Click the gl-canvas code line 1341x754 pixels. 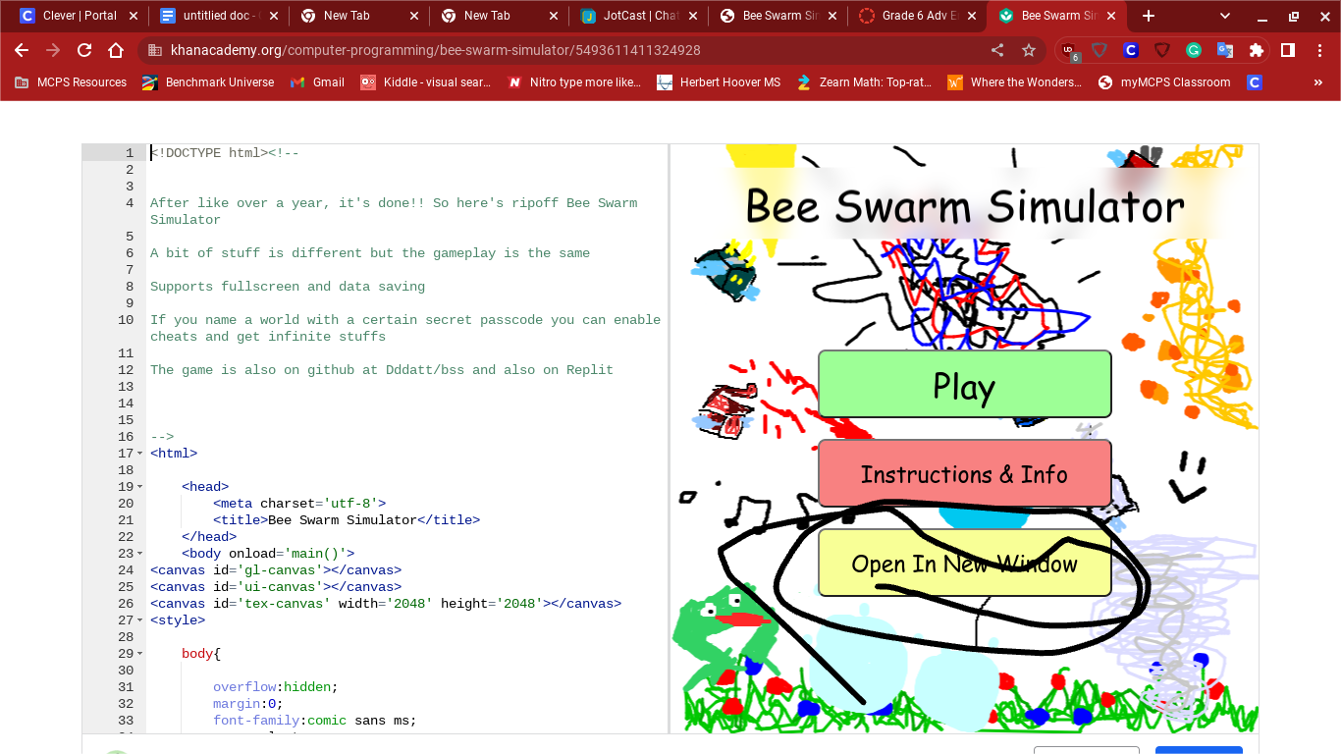pos(276,570)
